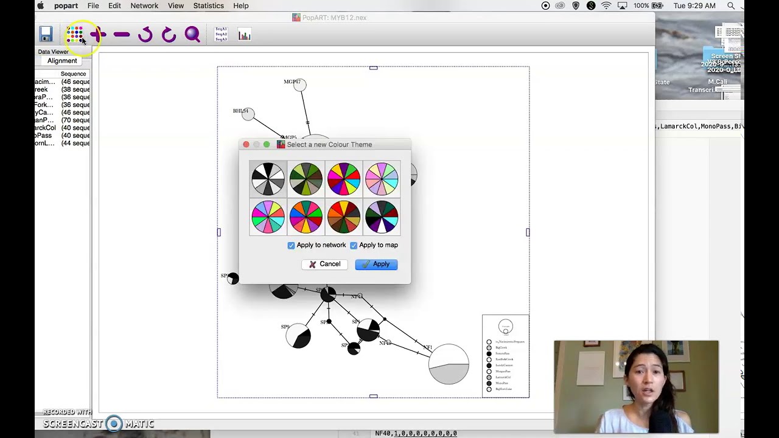Click the SP9 haplotype pie node
The width and height of the screenshot is (779, 438).
pos(298,336)
